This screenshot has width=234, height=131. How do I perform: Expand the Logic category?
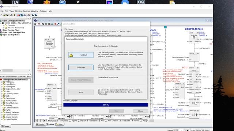[1, 91]
